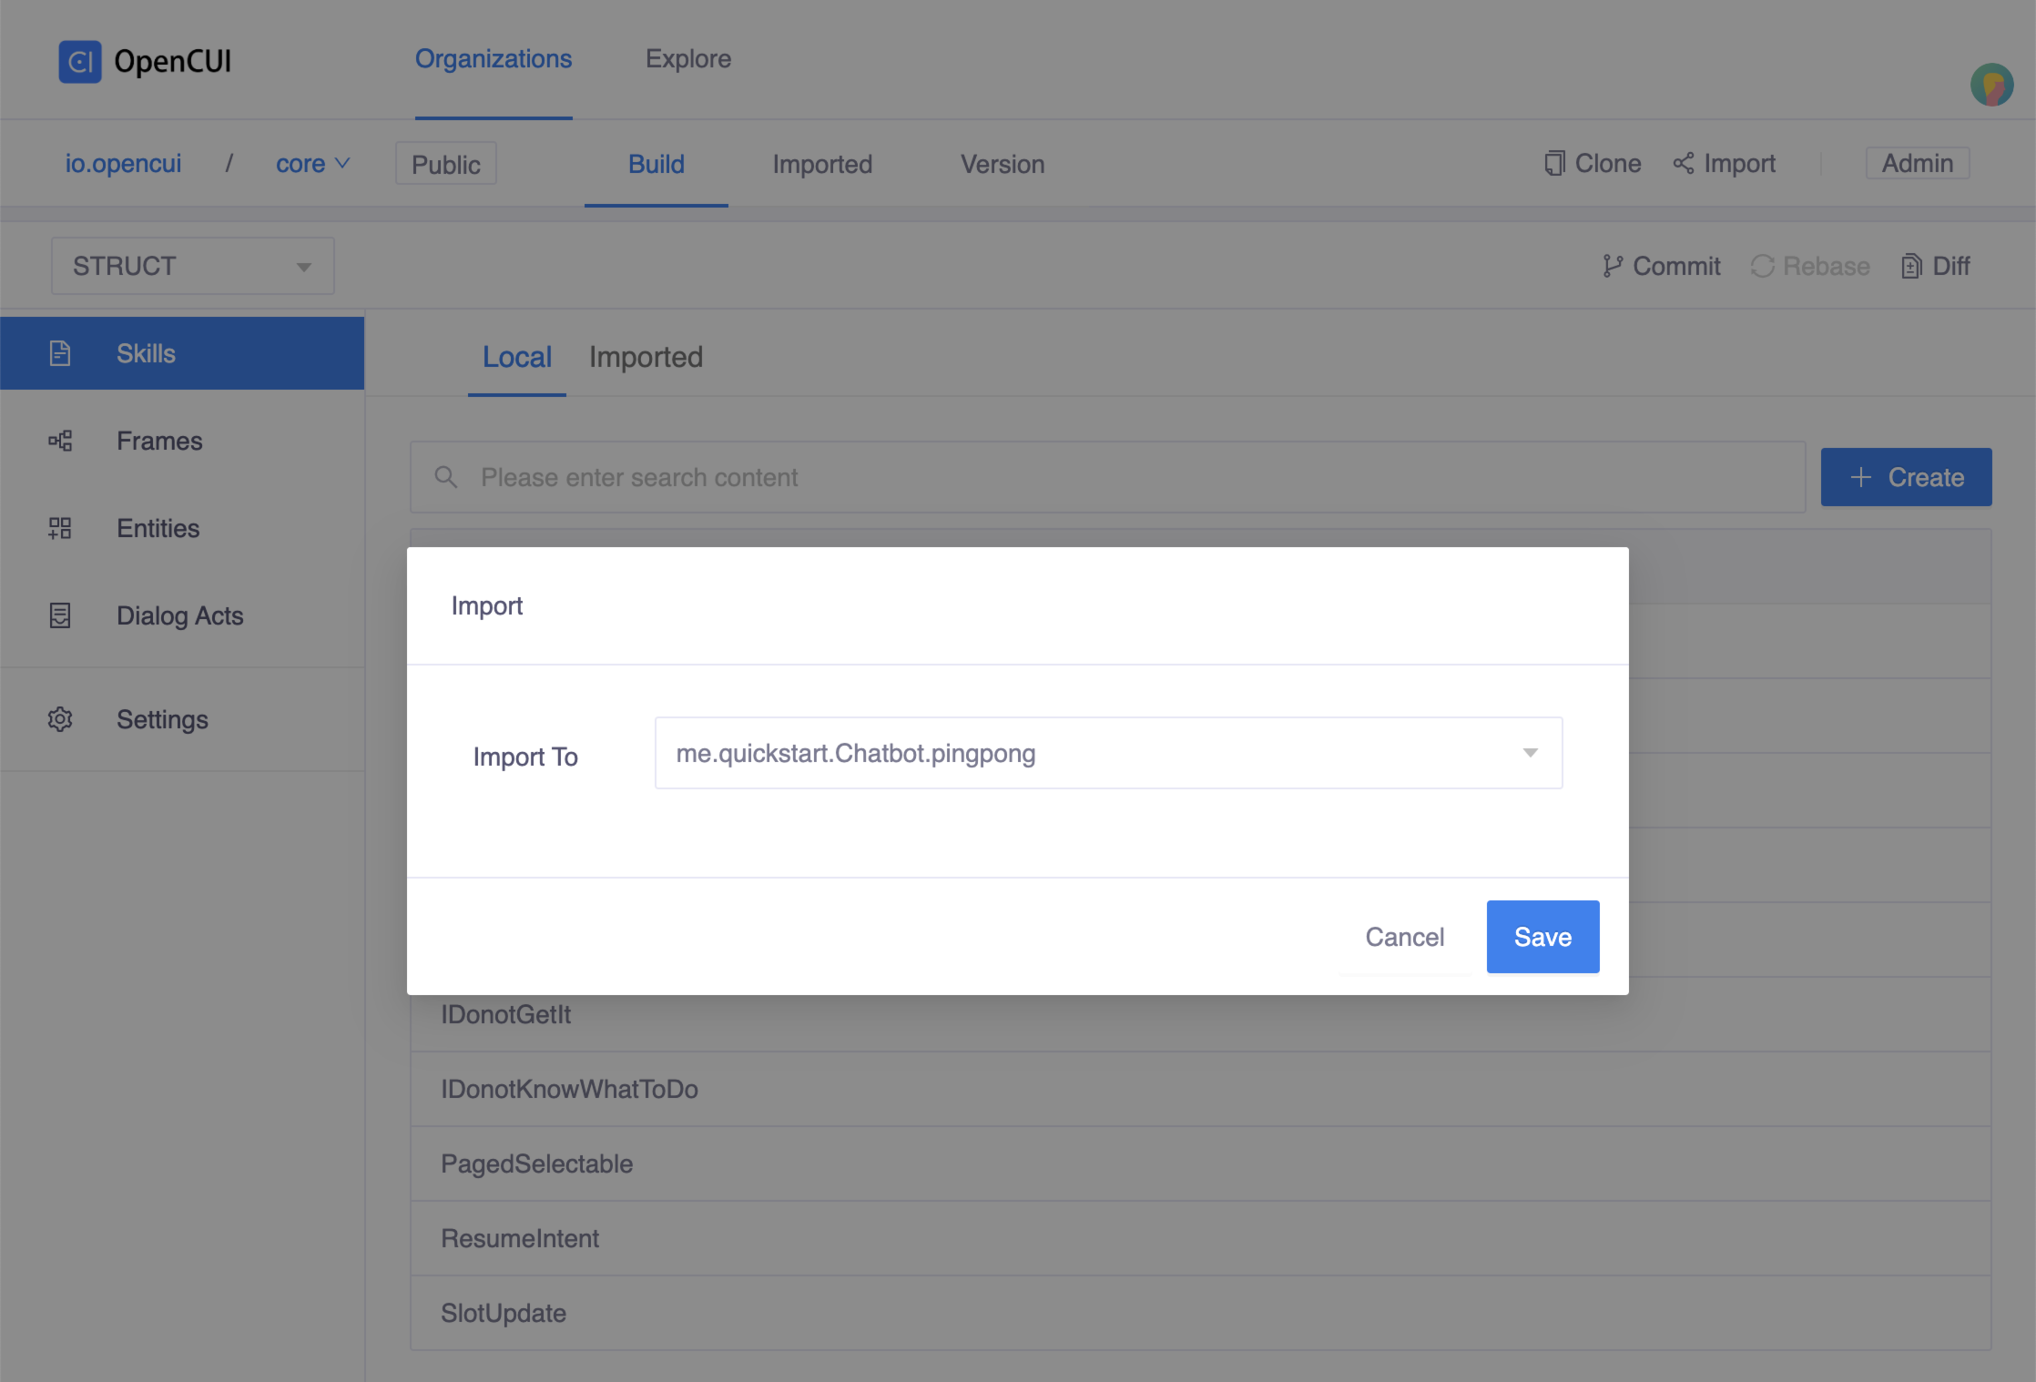Switch to the Imported skills tab
This screenshot has height=1382, width=2036.
pyautogui.click(x=646, y=357)
